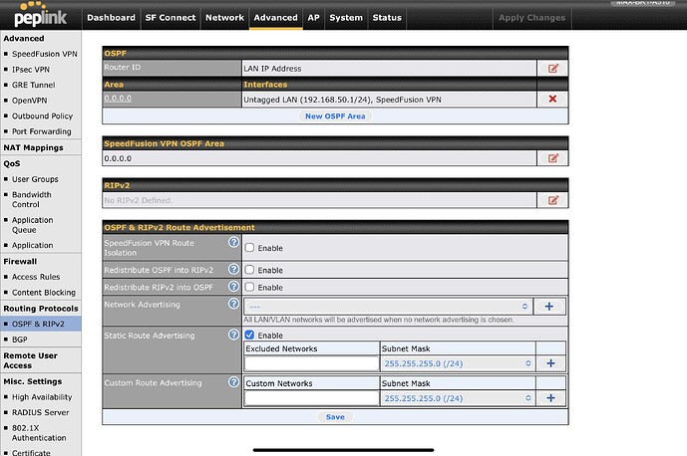687x456 pixels.
Task: Click plus button to add custom route
Action: pyautogui.click(x=551, y=398)
